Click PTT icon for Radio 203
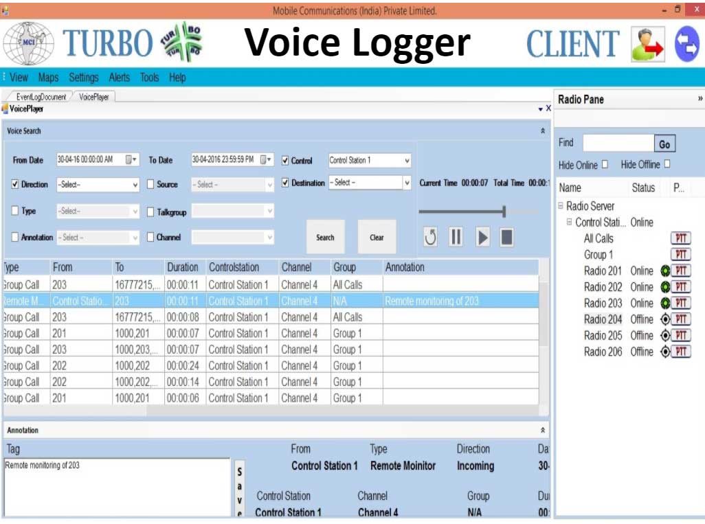 click(681, 303)
